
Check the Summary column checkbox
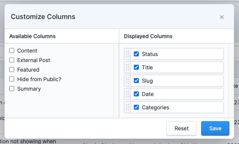(12, 88)
